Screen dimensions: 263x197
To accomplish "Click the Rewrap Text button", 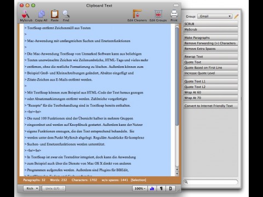I will (210, 56).
